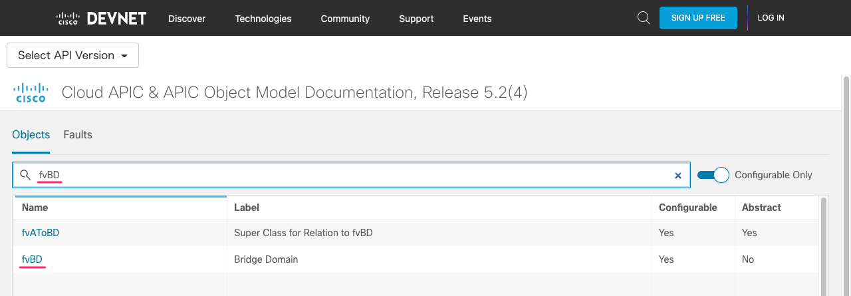Click the Abstract value Yes for fvAToBD
The height and width of the screenshot is (296, 851).
749,233
